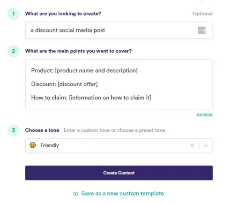Click the 111/1500 character counter

tap(204, 115)
